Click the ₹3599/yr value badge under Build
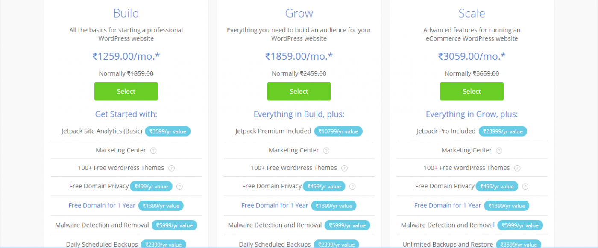 point(167,131)
